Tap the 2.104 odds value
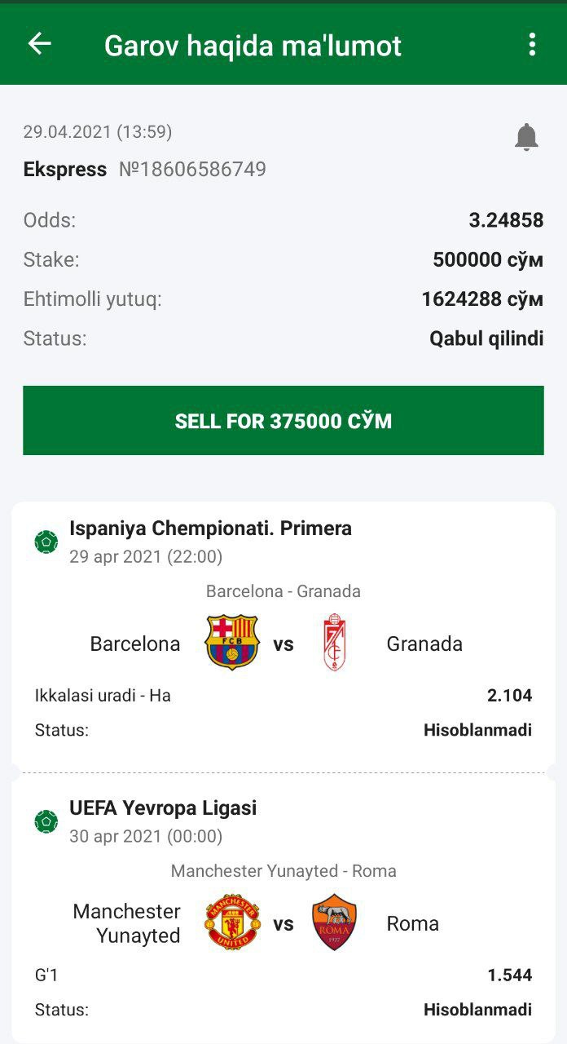 click(509, 696)
